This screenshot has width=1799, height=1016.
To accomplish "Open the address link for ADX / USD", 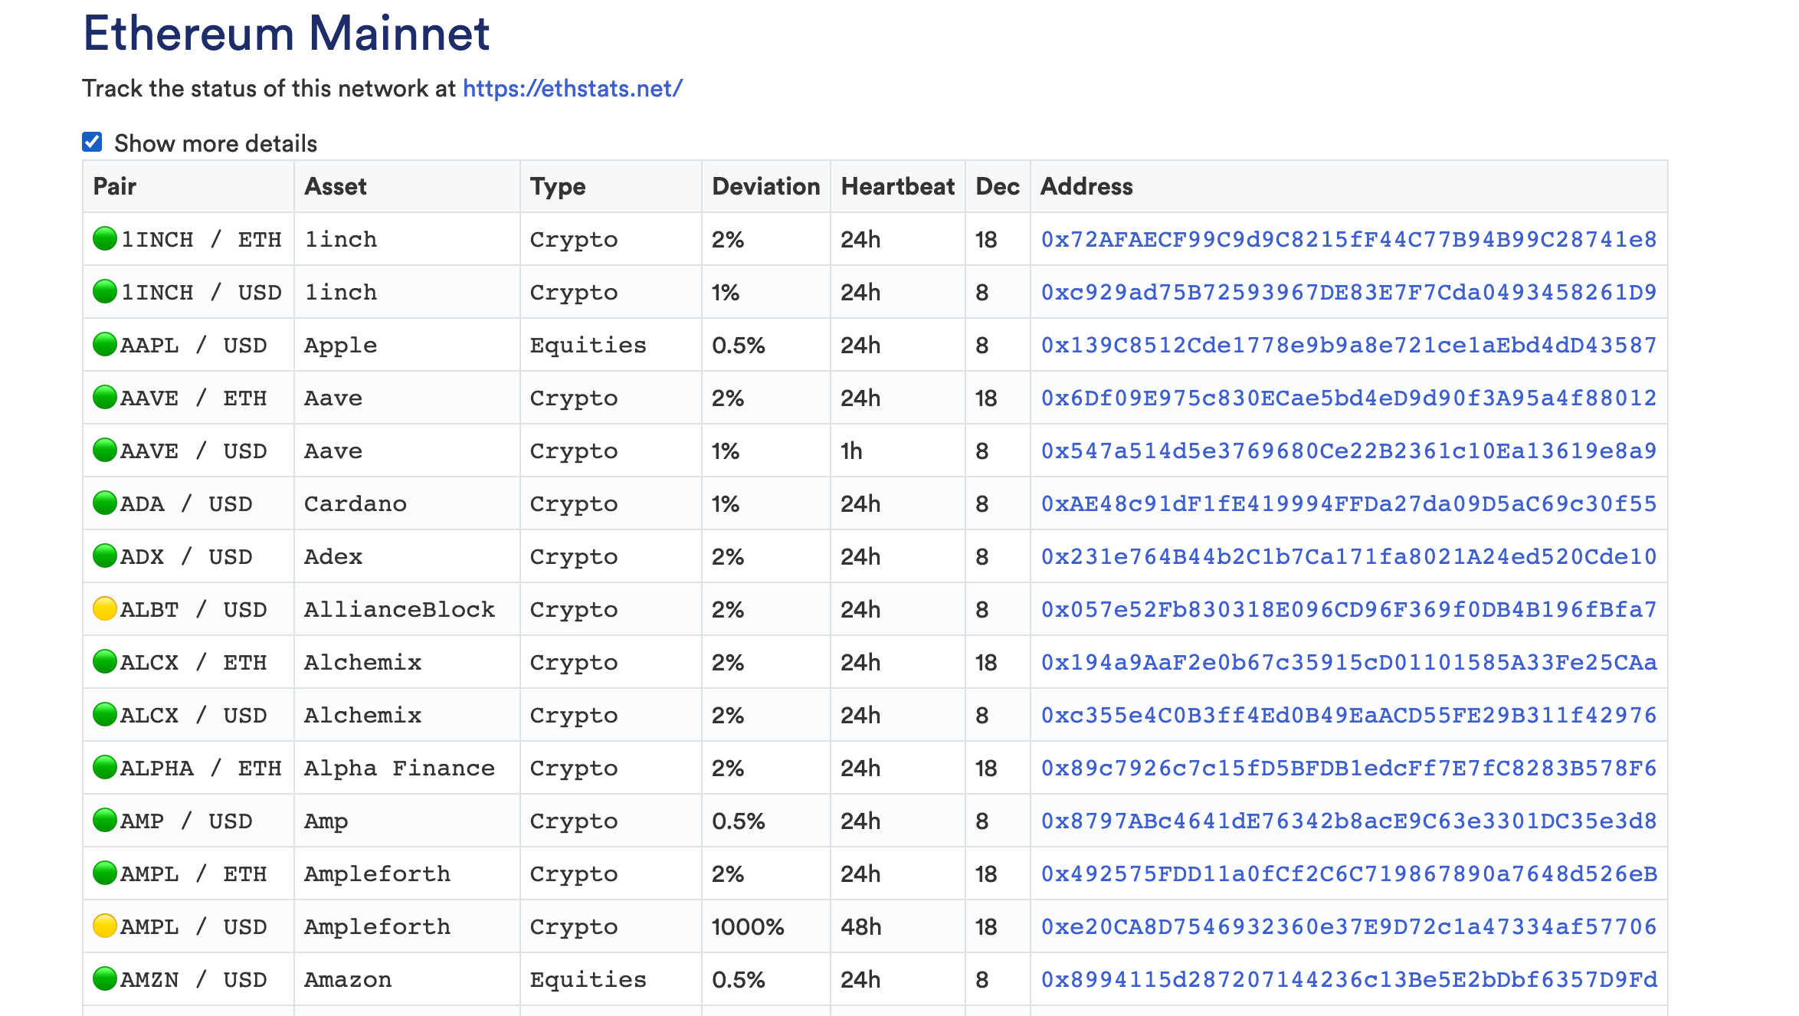I will [x=1348, y=557].
